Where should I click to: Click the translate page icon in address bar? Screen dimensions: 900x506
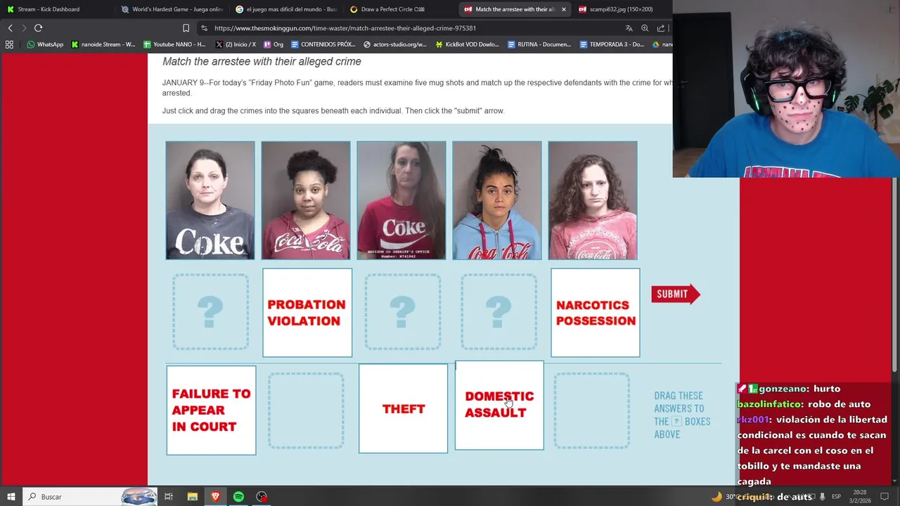coord(629,28)
